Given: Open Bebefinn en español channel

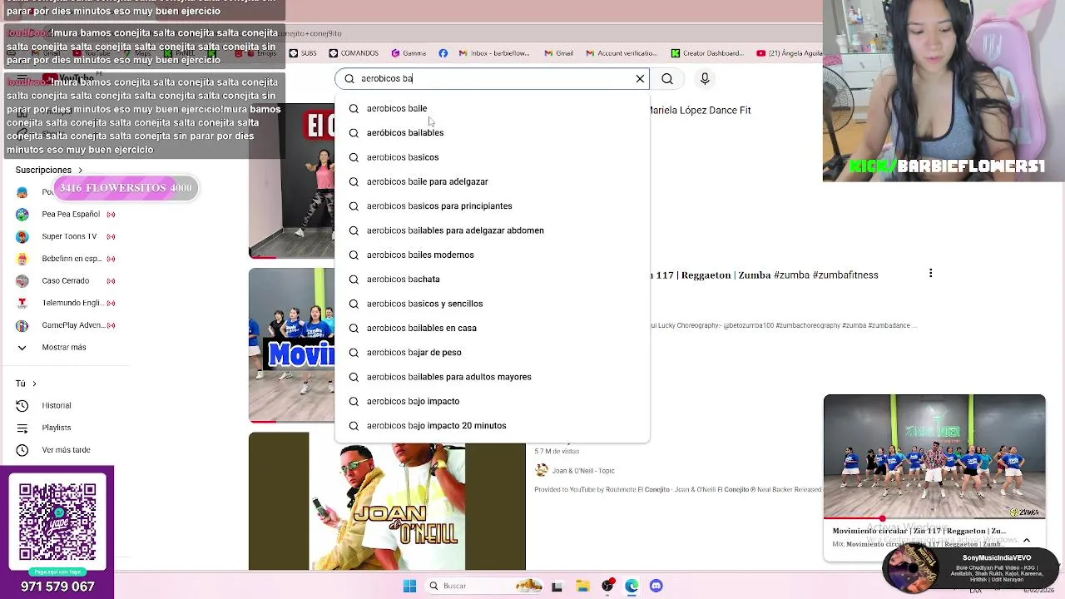Looking at the screenshot, I should pyautogui.click(x=67, y=259).
